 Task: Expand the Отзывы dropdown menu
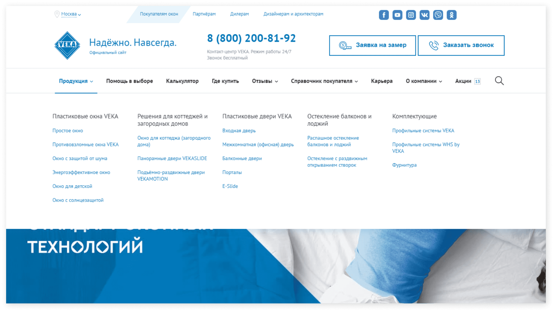(x=264, y=81)
